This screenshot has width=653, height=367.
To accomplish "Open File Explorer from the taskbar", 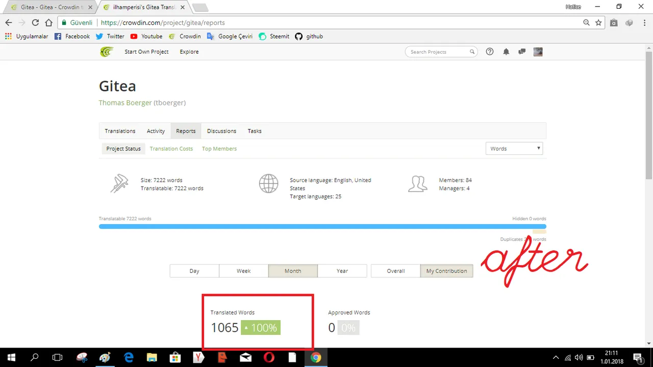I will coord(152,357).
